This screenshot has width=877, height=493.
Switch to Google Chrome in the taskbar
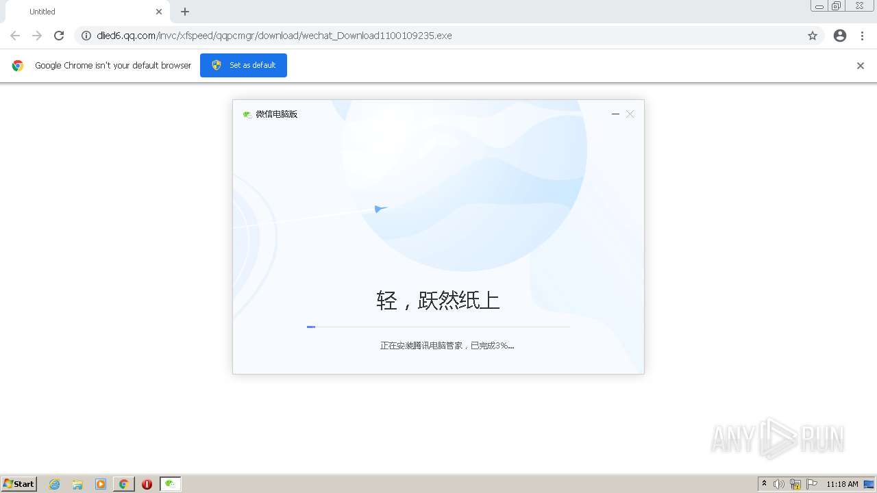click(x=124, y=484)
